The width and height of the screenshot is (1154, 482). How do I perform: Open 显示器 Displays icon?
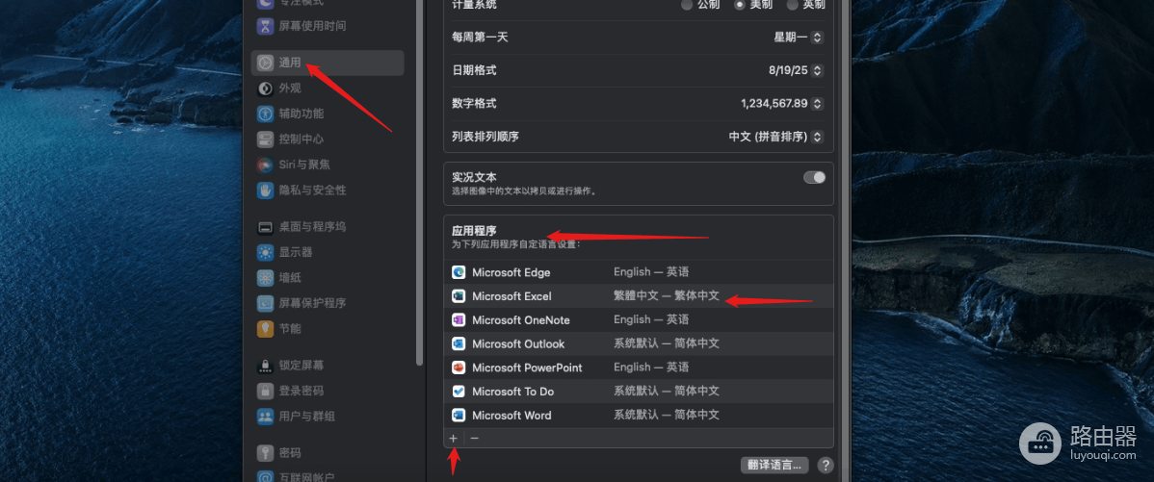click(265, 253)
